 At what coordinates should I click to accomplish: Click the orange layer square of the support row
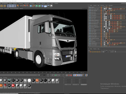click(x=101, y=7)
